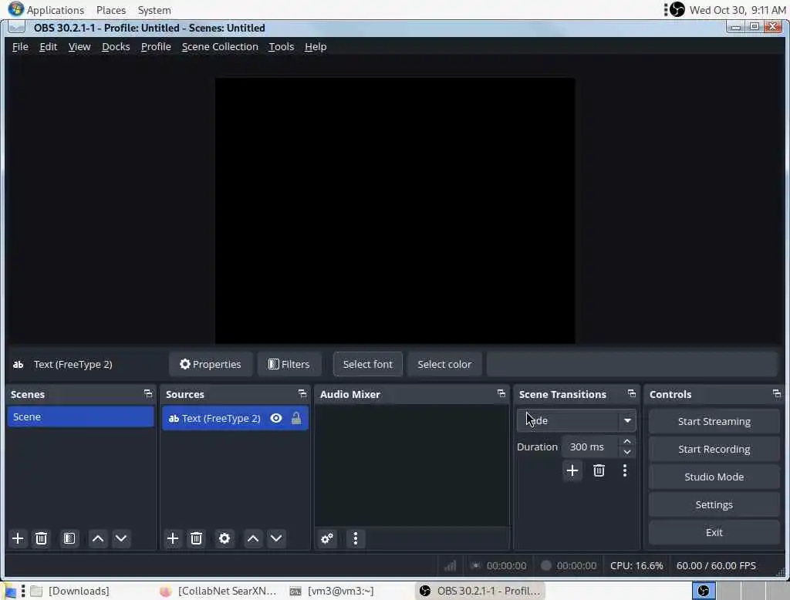The image size is (790, 600).
Task: Click Select color button
Action: point(444,364)
